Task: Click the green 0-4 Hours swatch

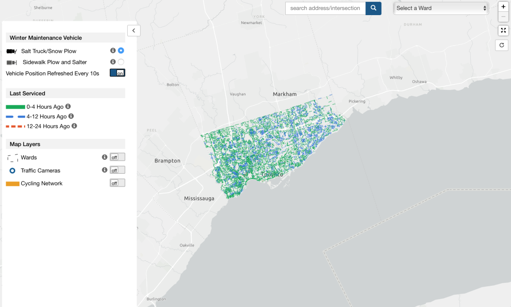Action: pos(15,107)
